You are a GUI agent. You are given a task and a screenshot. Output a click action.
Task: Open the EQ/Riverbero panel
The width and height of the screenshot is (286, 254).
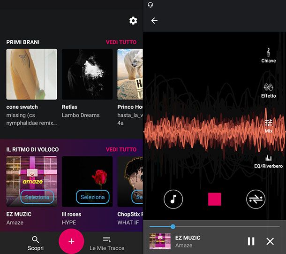269,162
